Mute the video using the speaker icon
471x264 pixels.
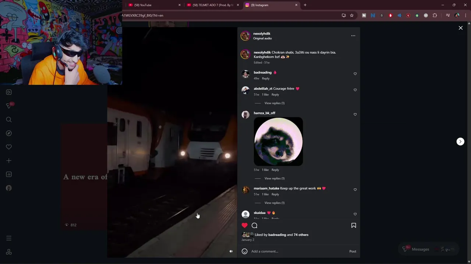(x=231, y=251)
